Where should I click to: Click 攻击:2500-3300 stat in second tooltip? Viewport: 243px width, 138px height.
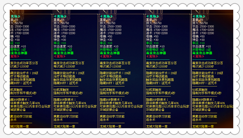click(x=64, y=26)
